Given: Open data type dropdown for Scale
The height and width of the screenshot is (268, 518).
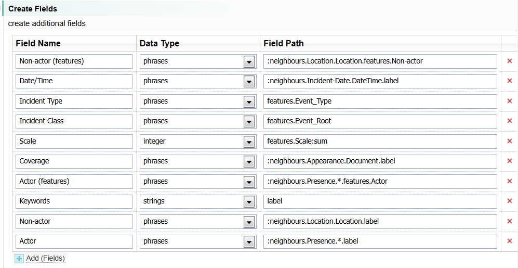Looking at the screenshot, I should (x=249, y=142).
